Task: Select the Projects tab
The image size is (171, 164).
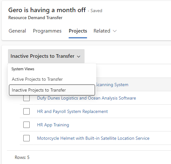Action: click(78, 31)
